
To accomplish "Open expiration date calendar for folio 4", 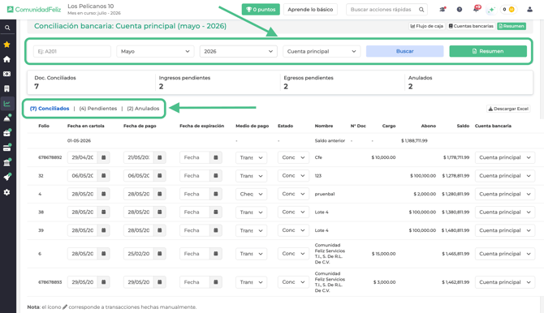I will click(x=215, y=194).
